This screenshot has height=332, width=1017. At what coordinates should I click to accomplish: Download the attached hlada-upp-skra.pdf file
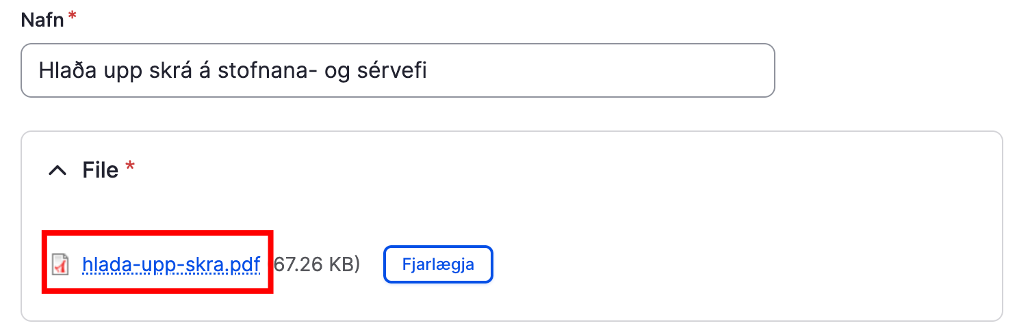[170, 264]
